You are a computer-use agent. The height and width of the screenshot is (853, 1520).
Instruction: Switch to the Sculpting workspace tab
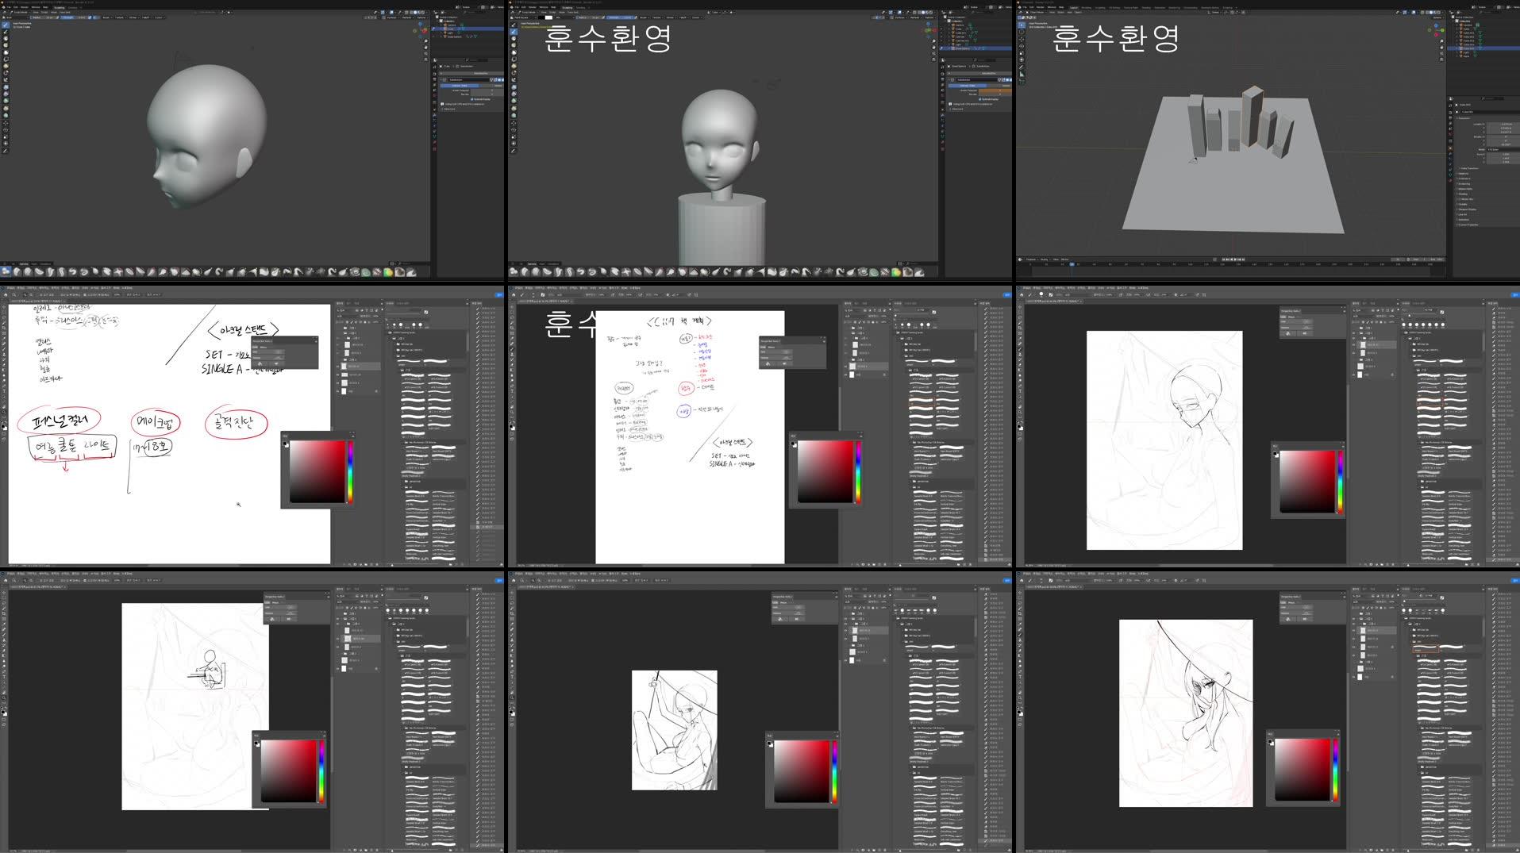[x=60, y=7]
